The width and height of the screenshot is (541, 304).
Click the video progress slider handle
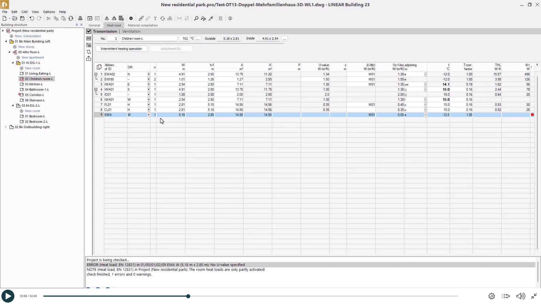[188, 296]
